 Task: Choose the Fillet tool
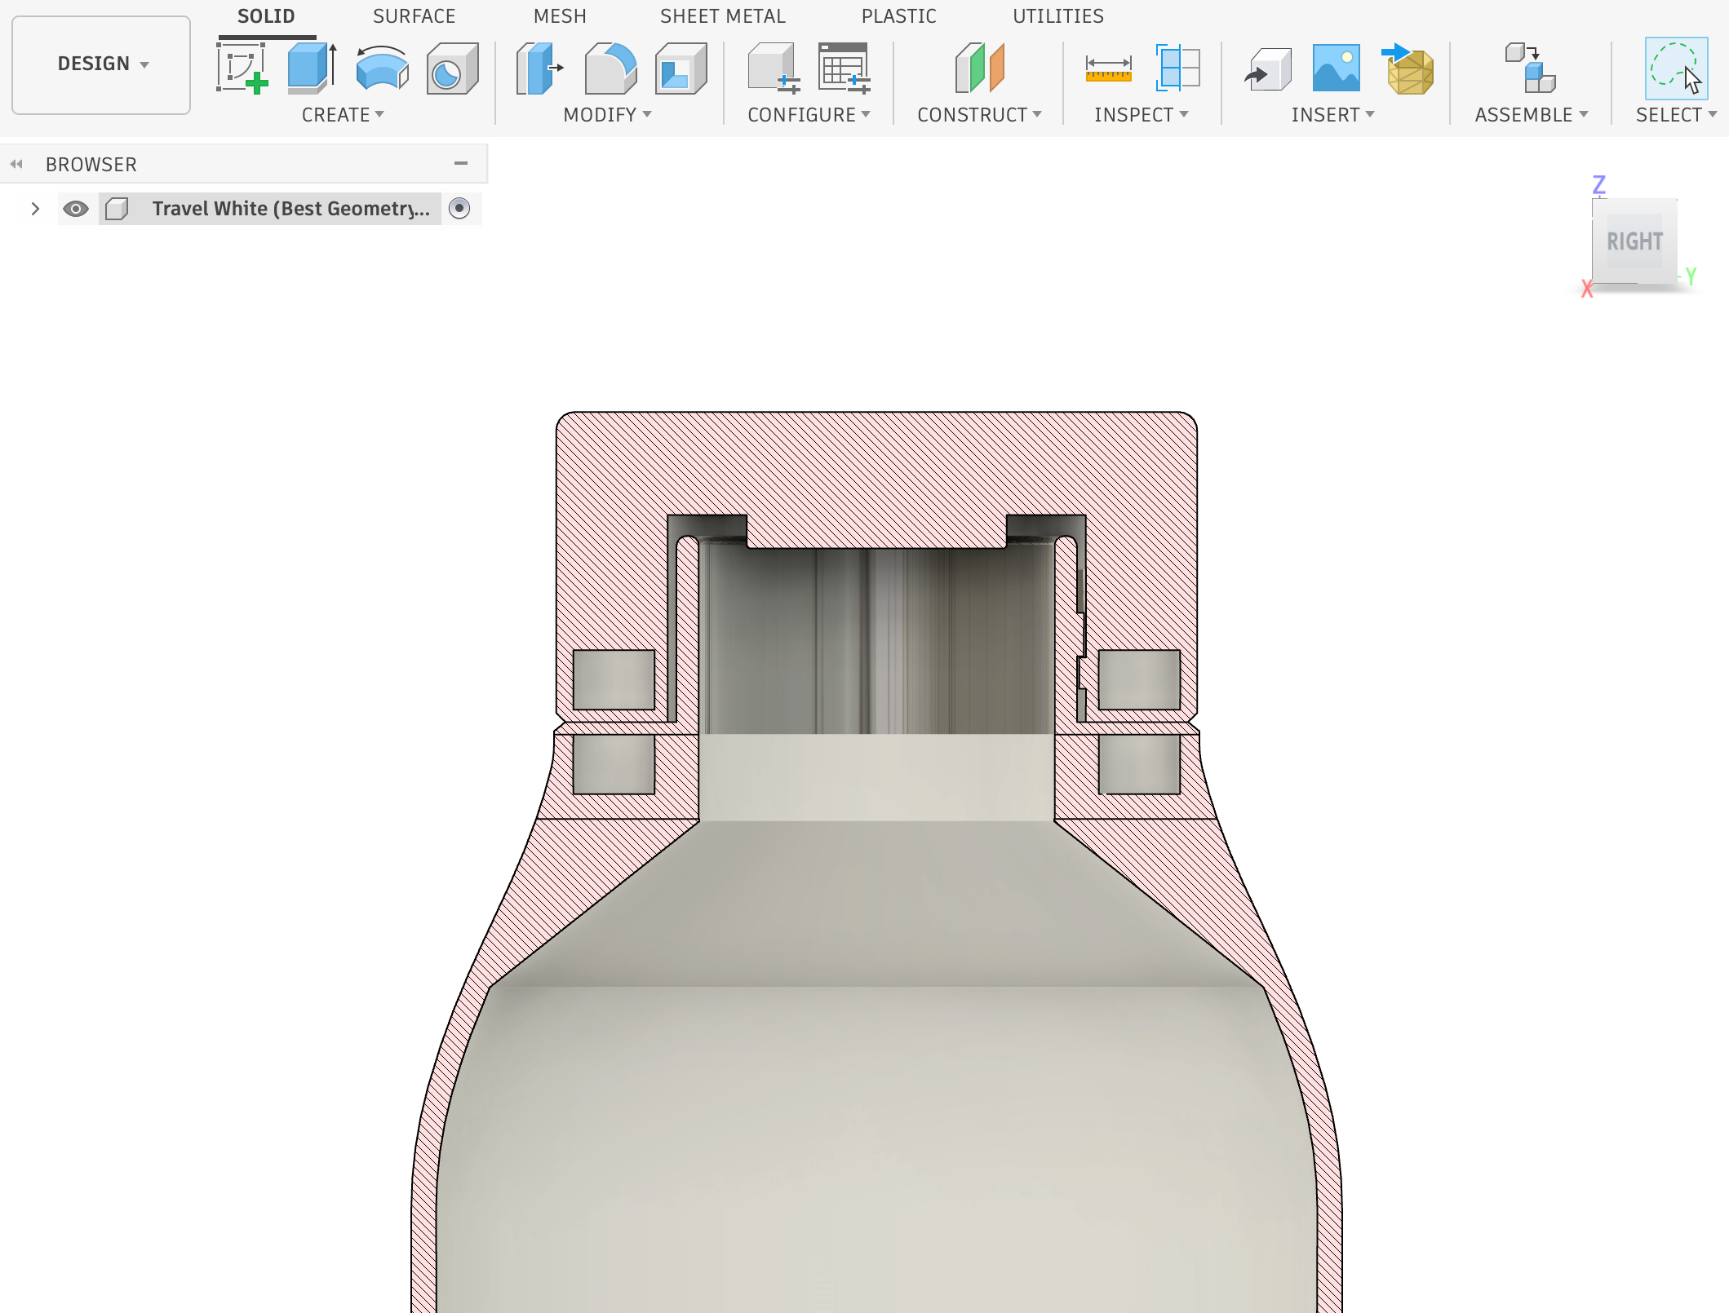coord(610,69)
